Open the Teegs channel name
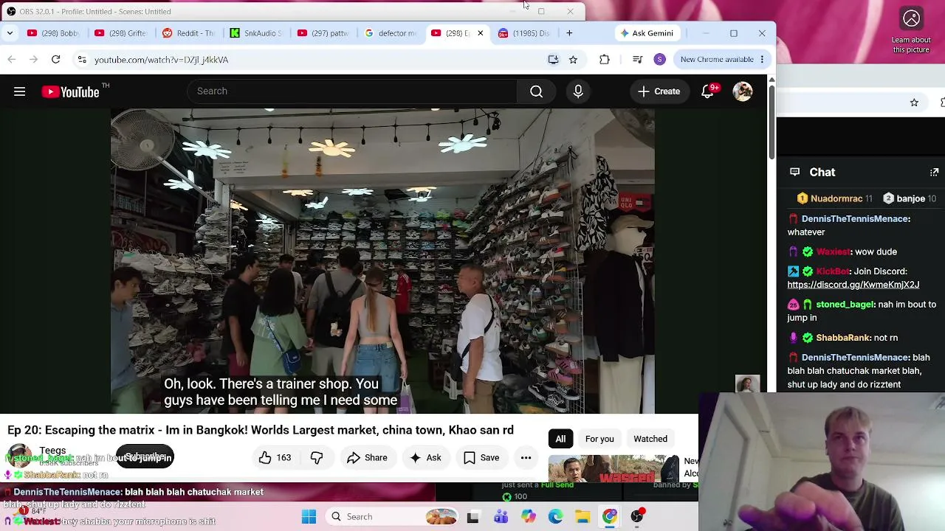 52,450
